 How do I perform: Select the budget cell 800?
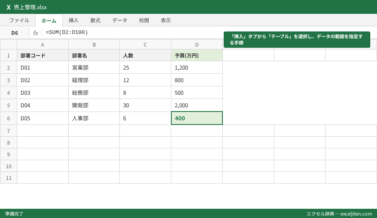pos(197,80)
